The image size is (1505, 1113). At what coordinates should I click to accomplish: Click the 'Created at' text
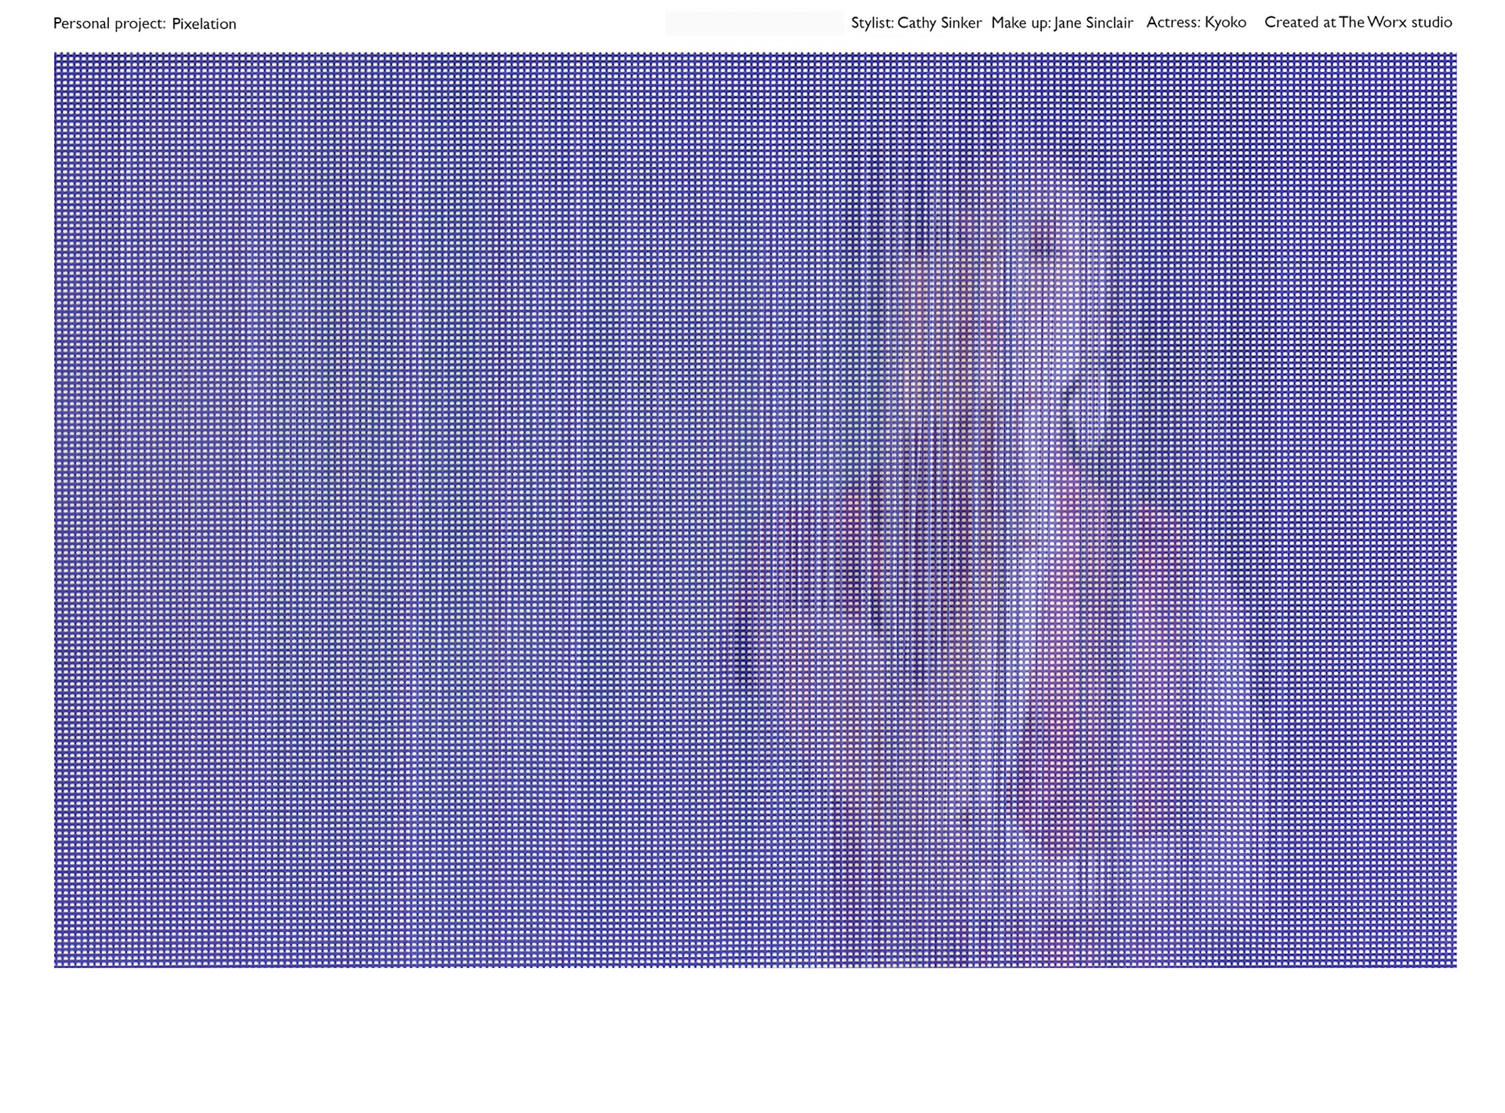pos(1300,23)
